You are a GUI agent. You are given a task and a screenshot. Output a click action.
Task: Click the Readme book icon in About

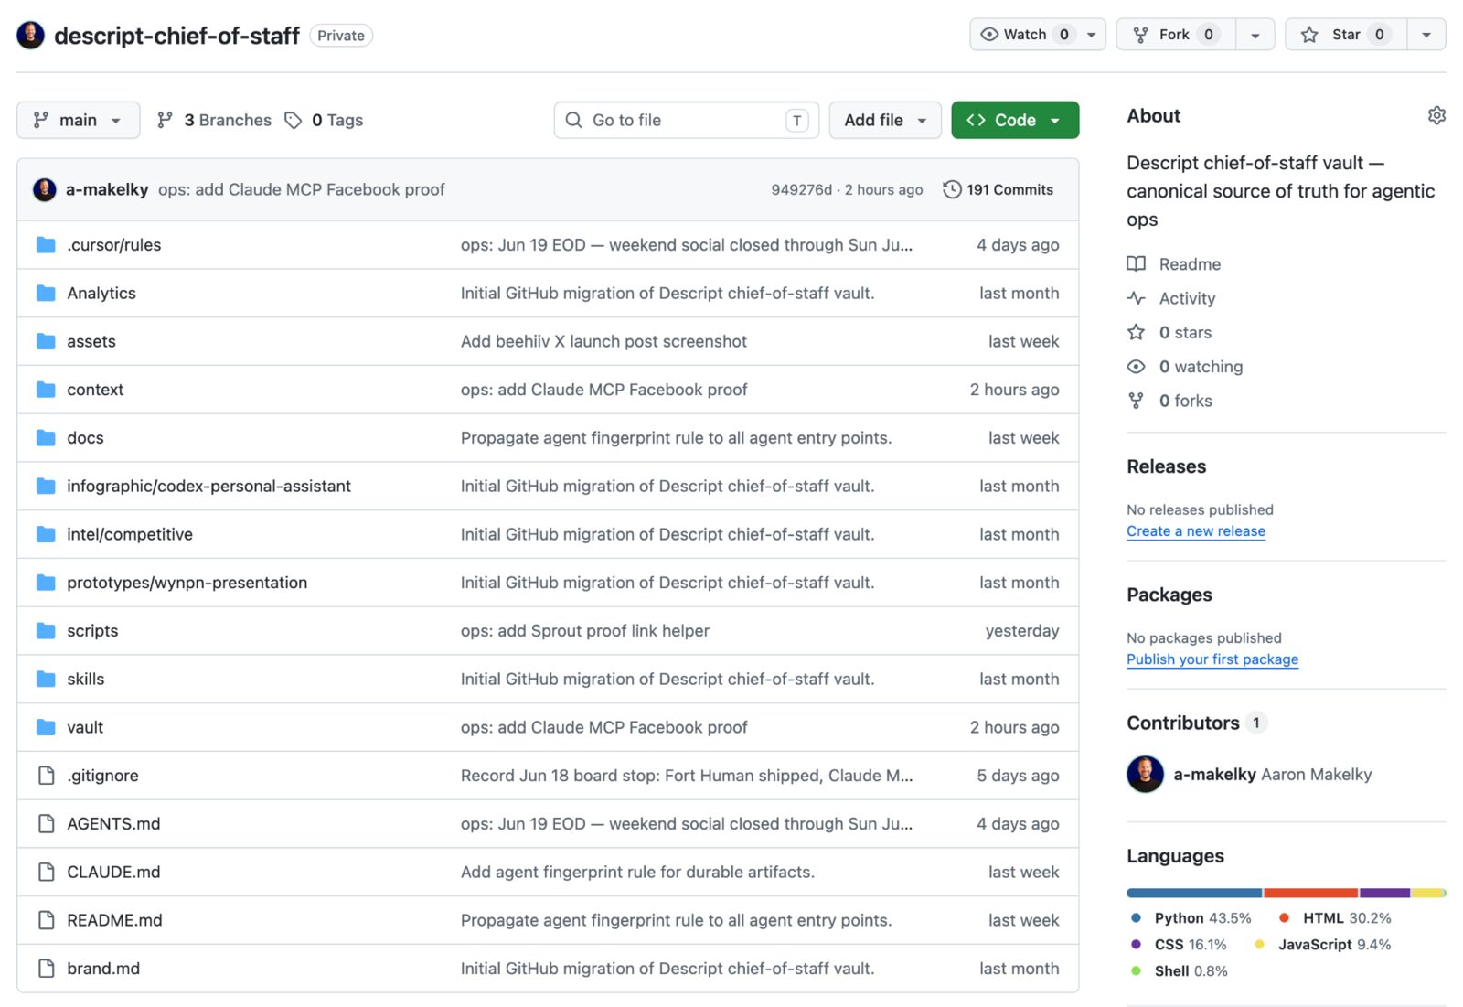click(1136, 263)
